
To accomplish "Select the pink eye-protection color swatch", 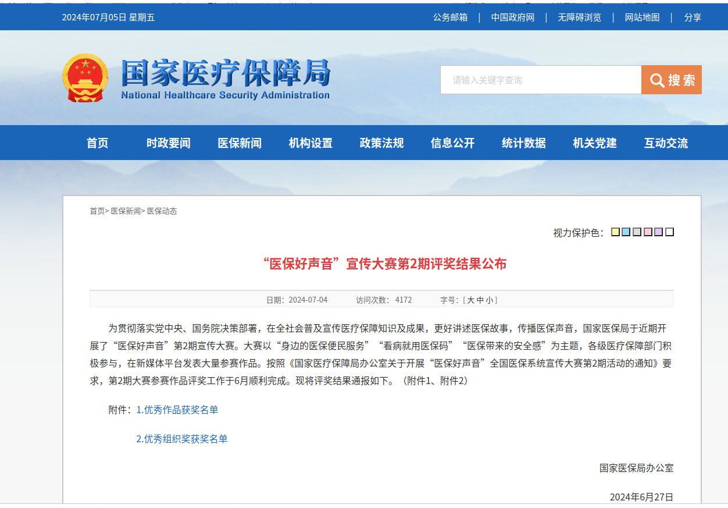I will pyautogui.click(x=648, y=232).
